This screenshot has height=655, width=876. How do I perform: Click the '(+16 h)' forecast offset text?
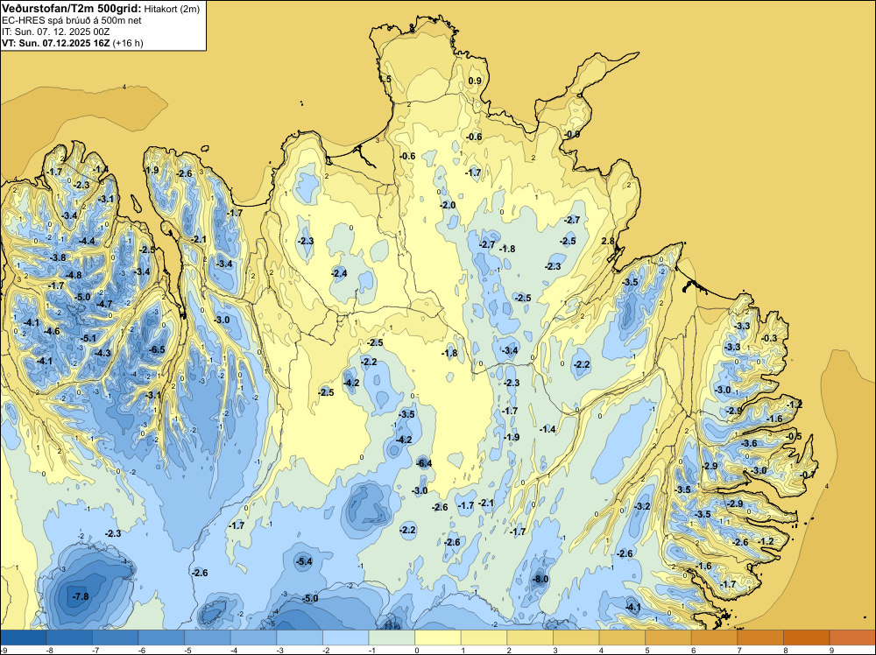(128, 43)
